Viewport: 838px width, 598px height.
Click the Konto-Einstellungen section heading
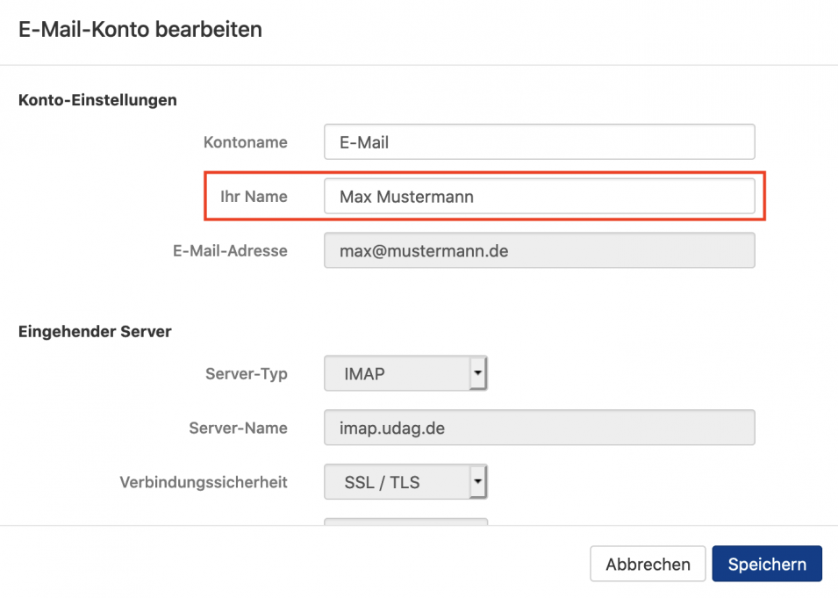pos(97,100)
